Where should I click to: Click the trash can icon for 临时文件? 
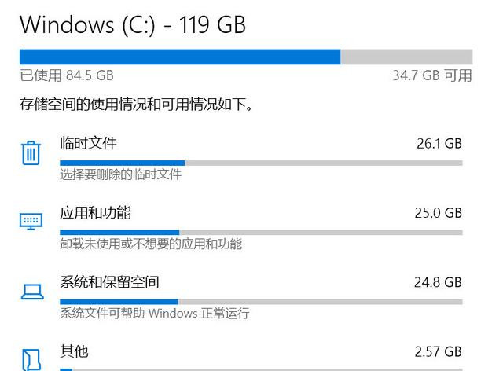[31, 152]
